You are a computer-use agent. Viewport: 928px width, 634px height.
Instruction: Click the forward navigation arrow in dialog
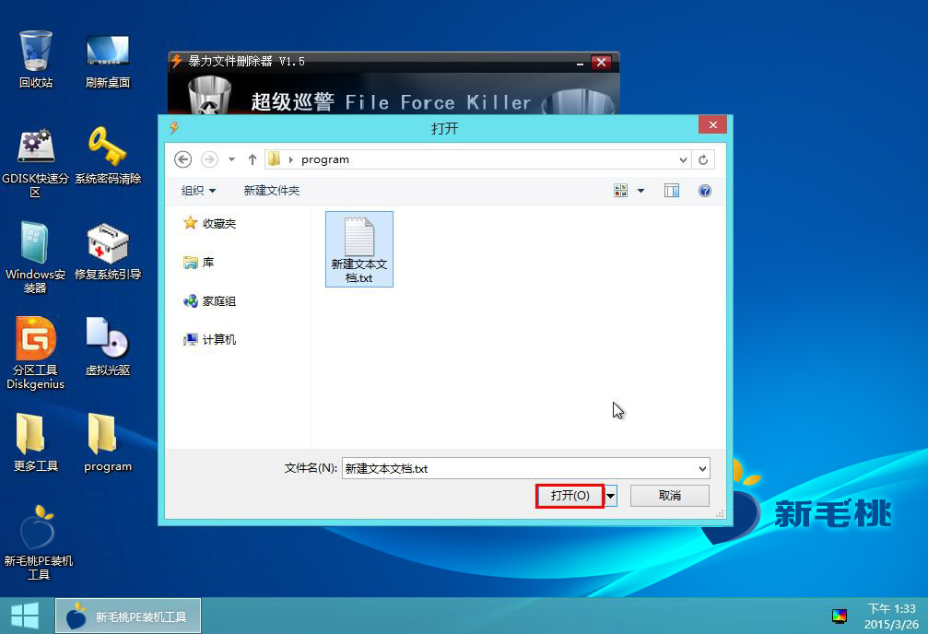click(209, 159)
